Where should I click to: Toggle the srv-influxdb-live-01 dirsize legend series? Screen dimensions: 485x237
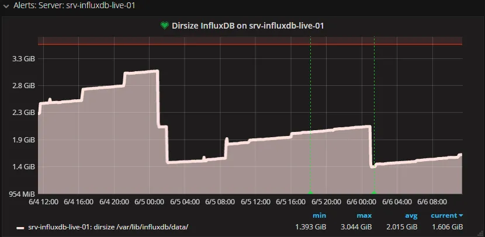tap(108, 227)
